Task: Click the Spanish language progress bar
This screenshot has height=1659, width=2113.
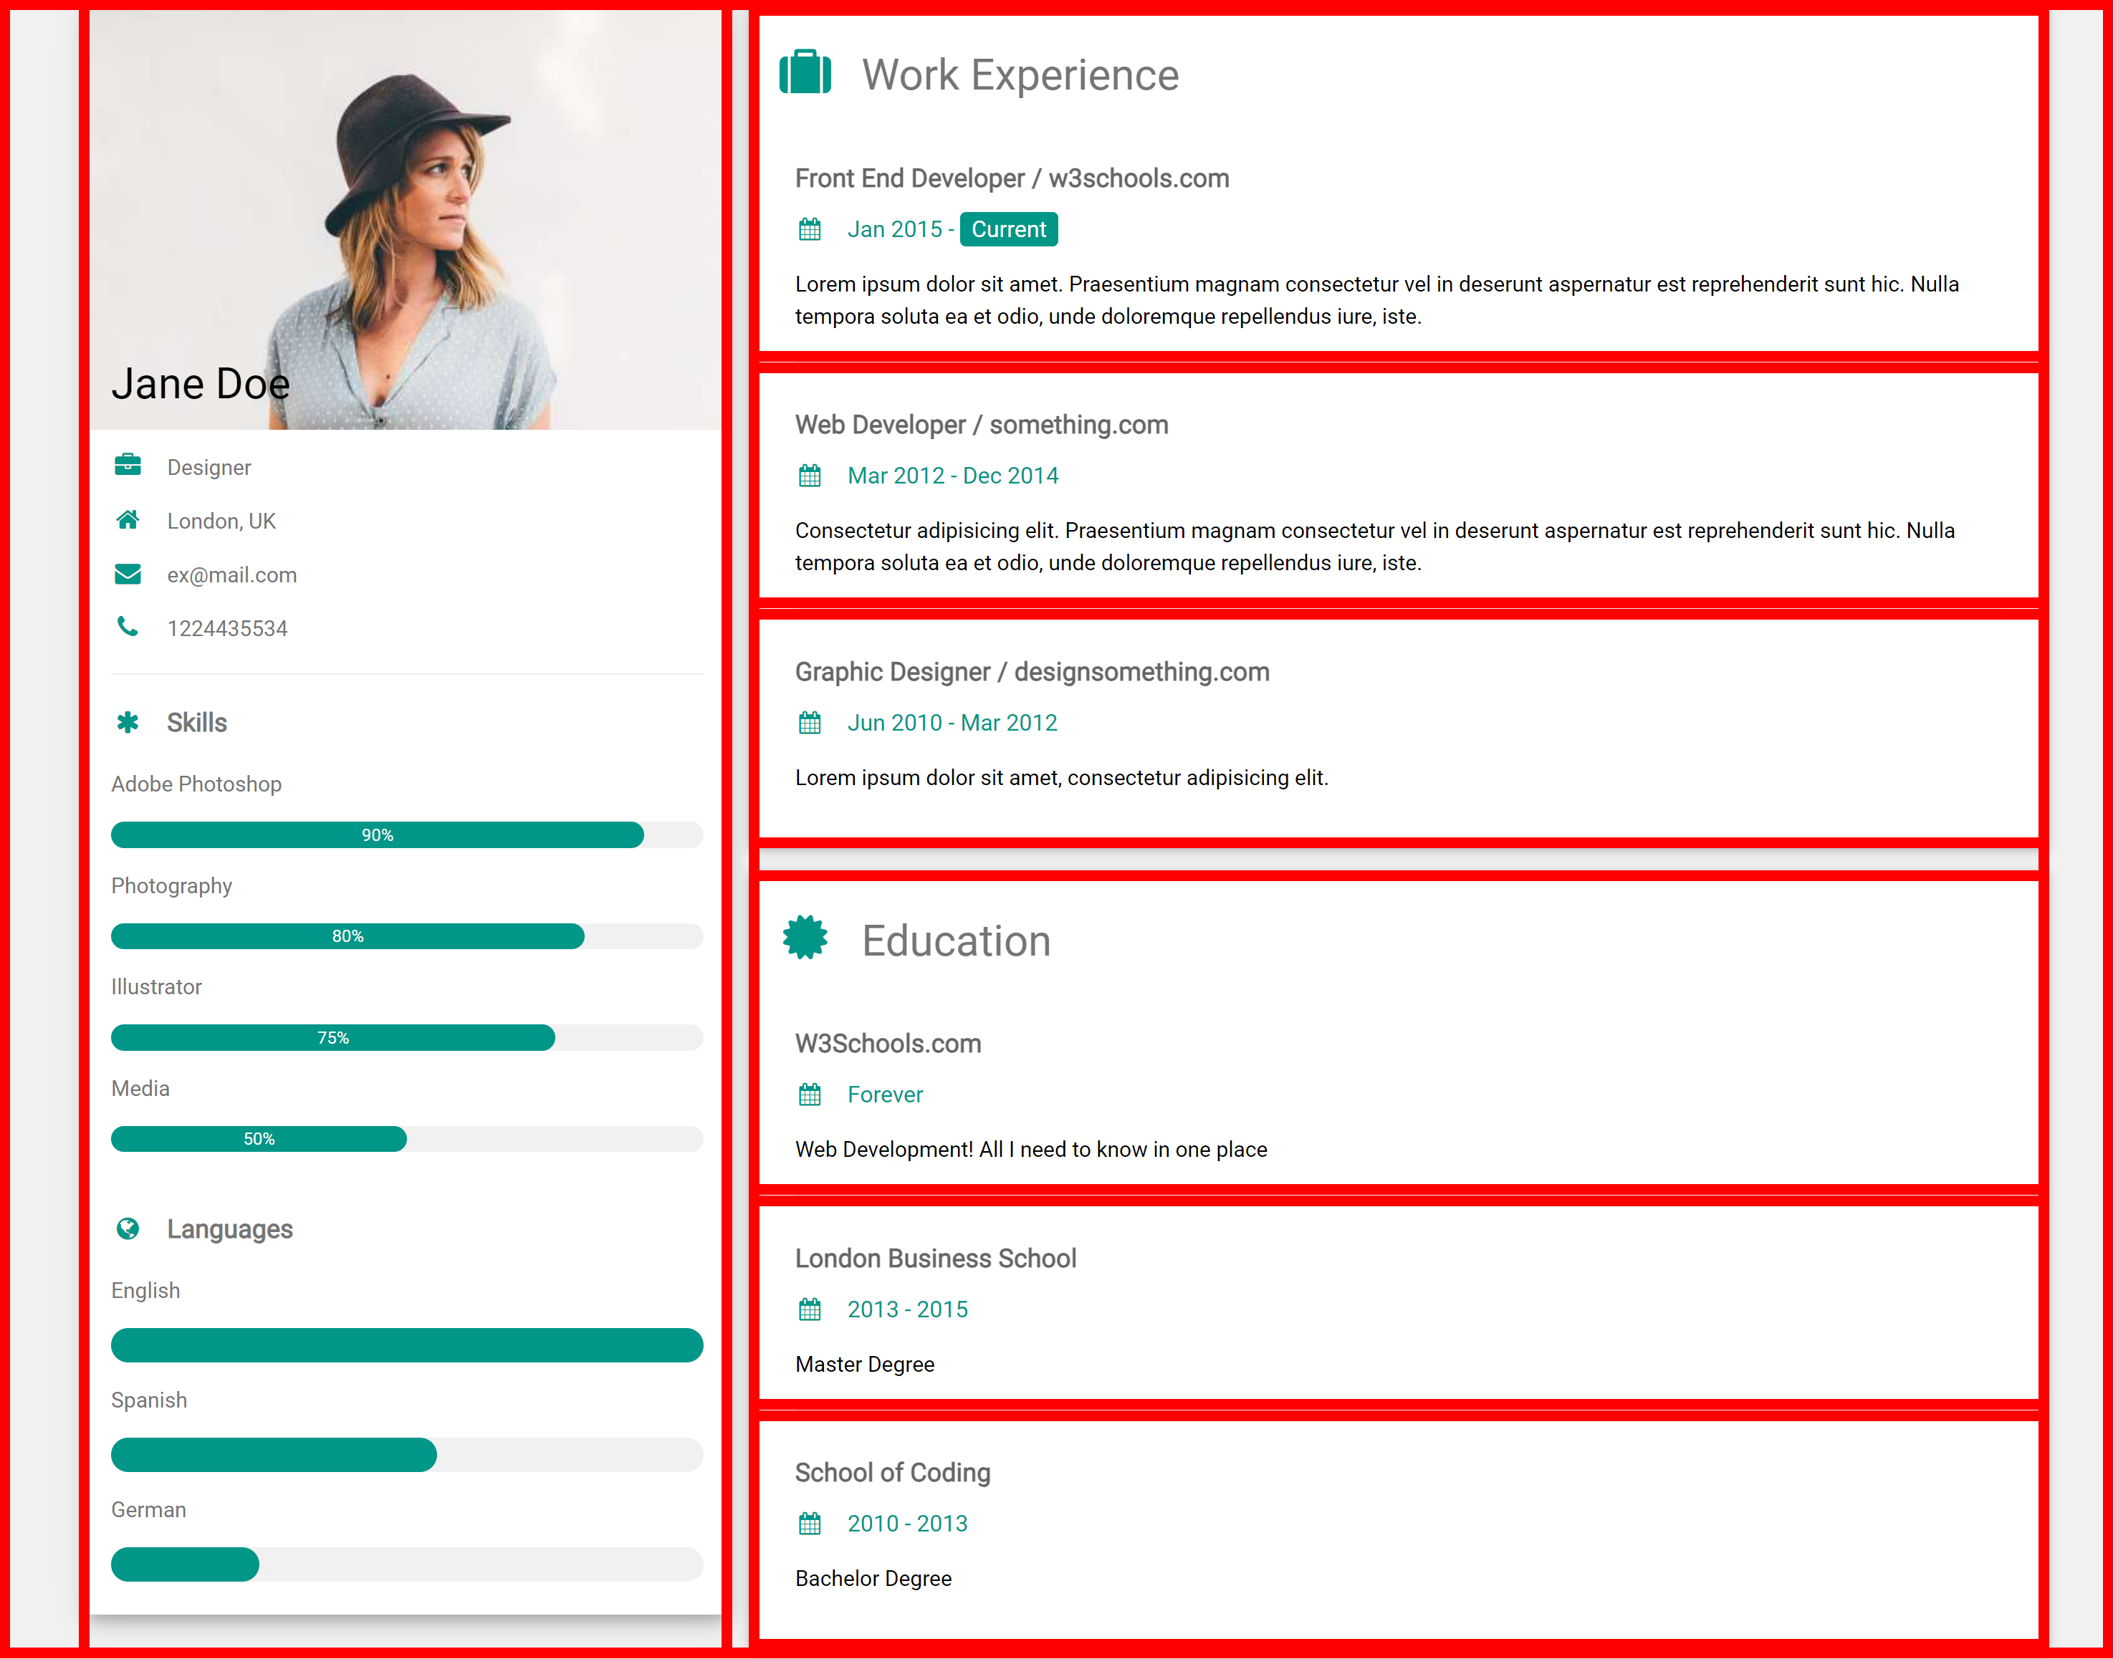Action: [274, 1455]
